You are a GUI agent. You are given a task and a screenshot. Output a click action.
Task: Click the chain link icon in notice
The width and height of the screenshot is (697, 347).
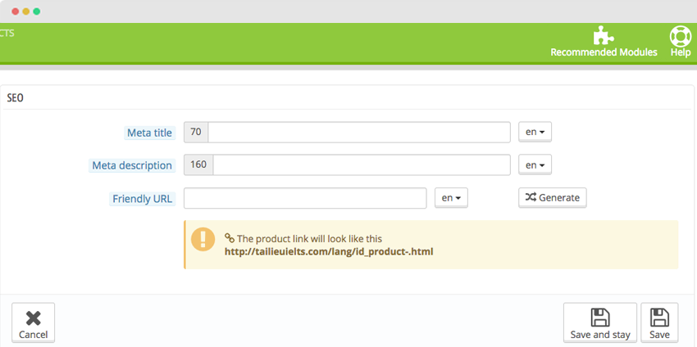click(x=230, y=238)
